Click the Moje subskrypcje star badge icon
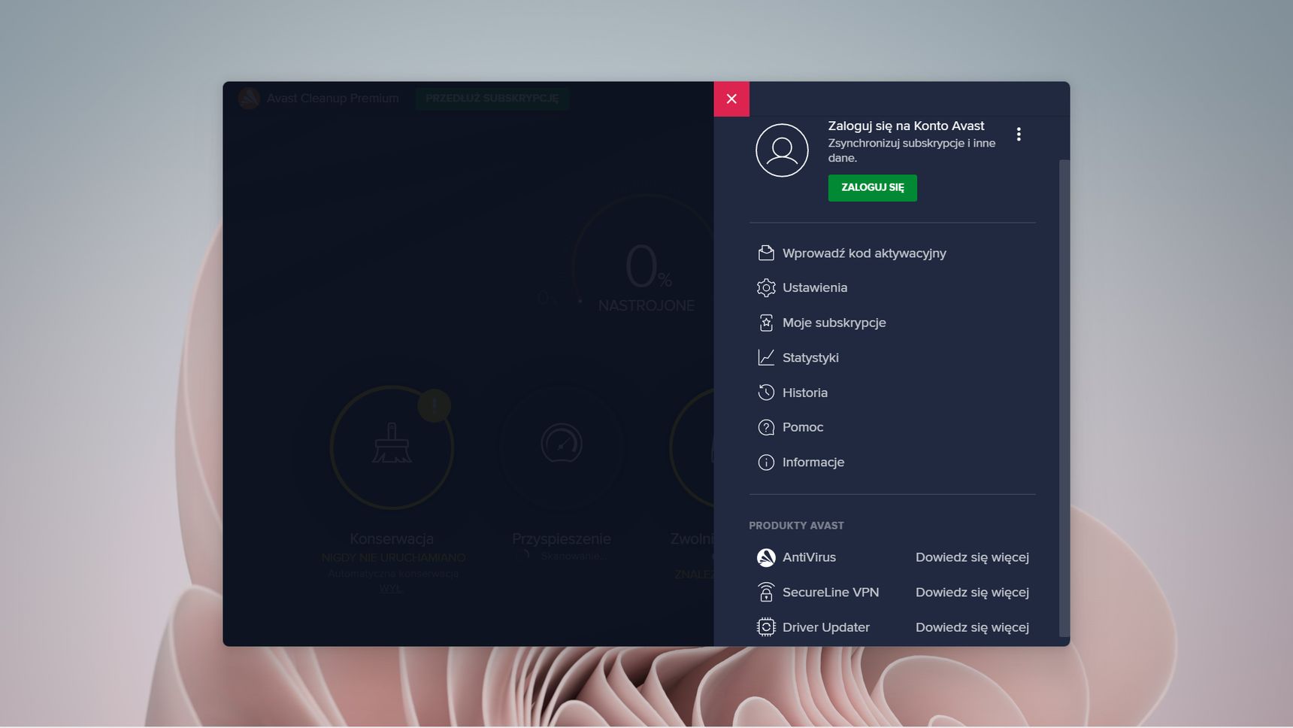Viewport: 1293px width, 728px height. click(766, 323)
